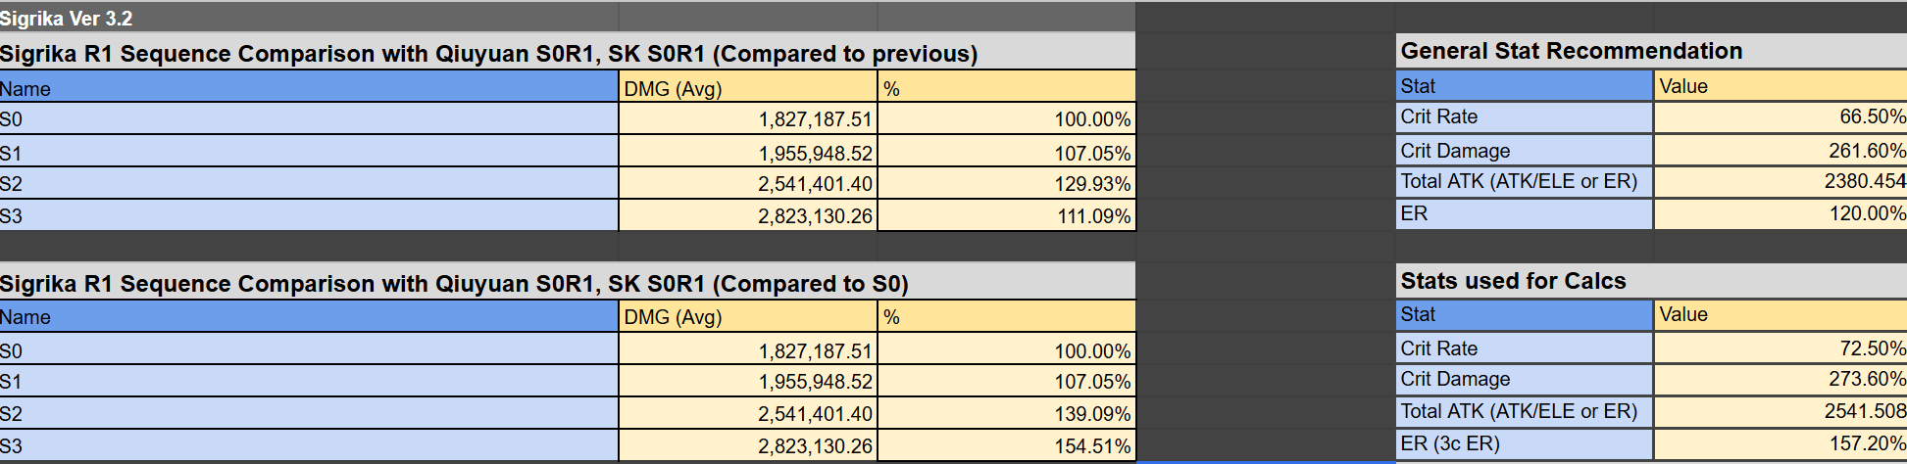The width and height of the screenshot is (1907, 464).
Task: Select the 72.50% crit rate value
Action: tap(1781, 348)
